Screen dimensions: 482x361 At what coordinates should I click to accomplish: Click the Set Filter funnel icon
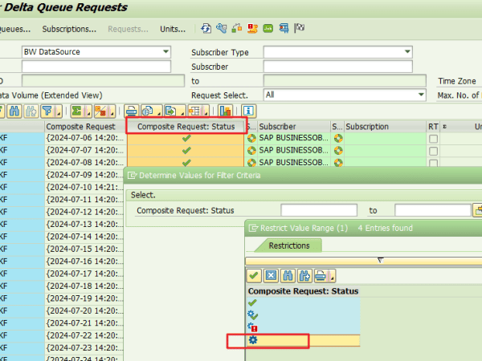tap(47, 112)
